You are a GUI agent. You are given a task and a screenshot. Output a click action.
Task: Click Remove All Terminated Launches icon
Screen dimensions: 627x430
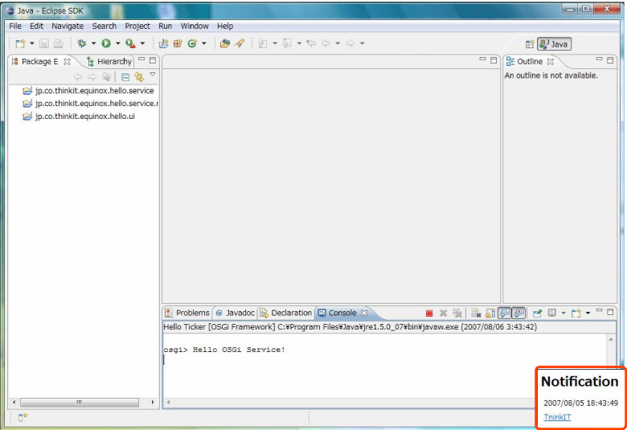(x=457, y=313)
